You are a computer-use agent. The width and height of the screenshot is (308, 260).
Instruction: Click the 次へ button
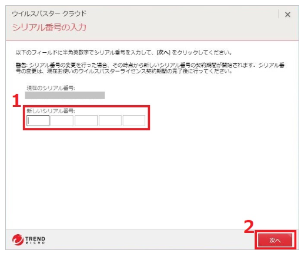pyautogui.click(x=275, y=240)
